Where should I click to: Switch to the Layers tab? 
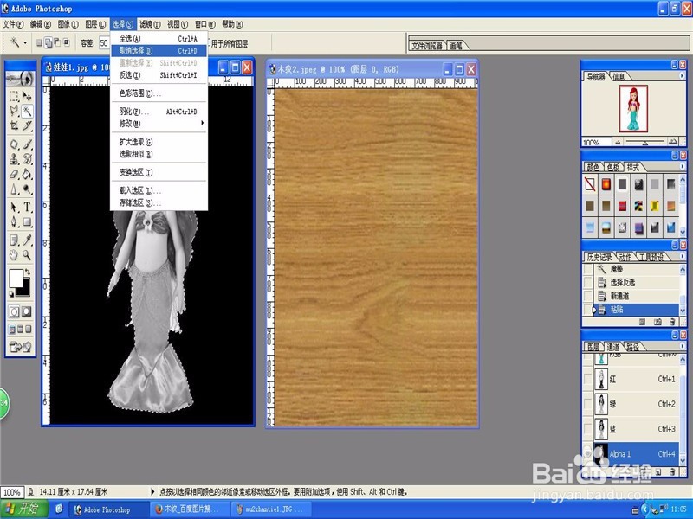pyautogui.click(x=593, y=348)
